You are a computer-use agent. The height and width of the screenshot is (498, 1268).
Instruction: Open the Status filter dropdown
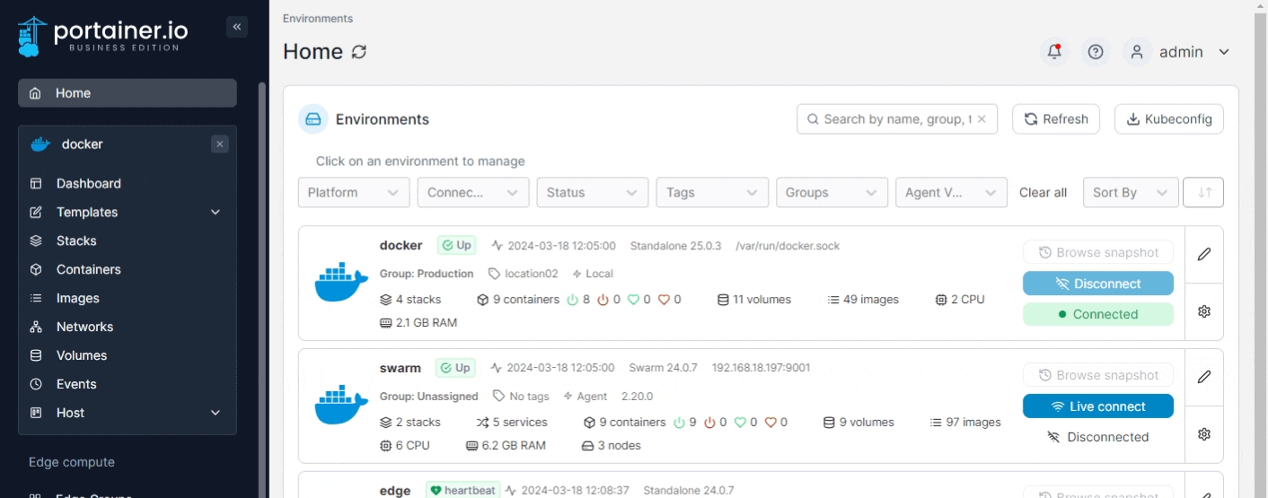click(x=592, y=192)
